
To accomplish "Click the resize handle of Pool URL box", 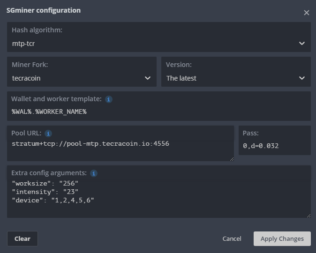I will tap(232, 159).
